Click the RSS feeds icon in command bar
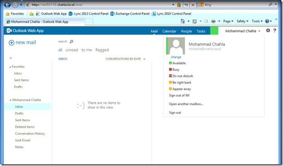Image resolution: width=283 pixels, height=166 pixels. [x=195, y=21]
